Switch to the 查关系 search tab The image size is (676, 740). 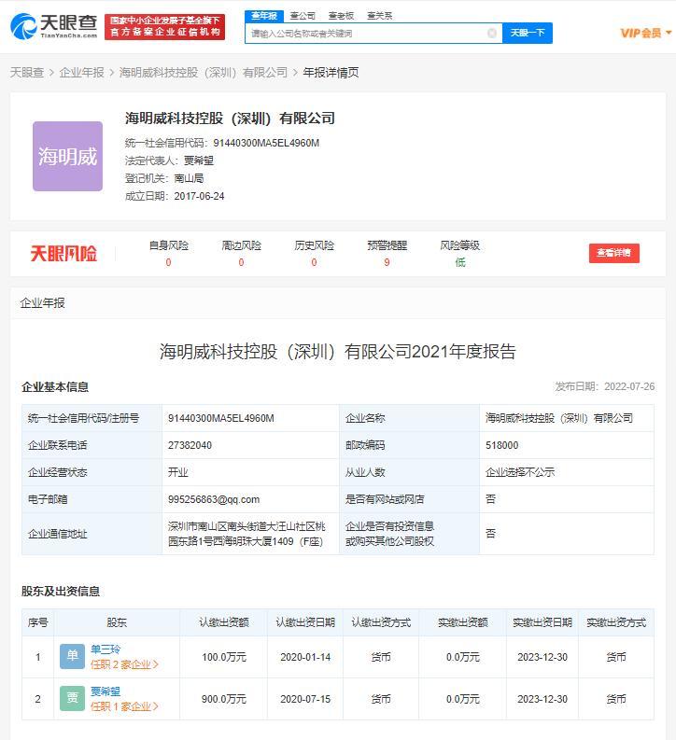pyautogui.click(x=379, y=16)
